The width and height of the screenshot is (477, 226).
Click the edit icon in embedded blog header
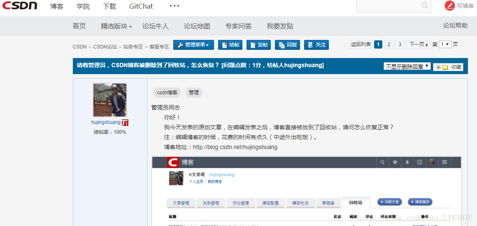(419, 162)
